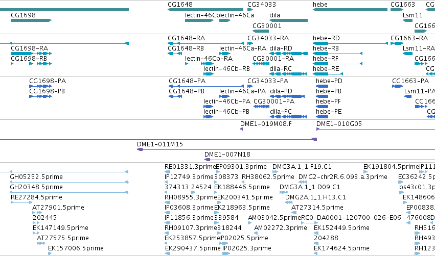The height and width of the screenshot is (256, 435).
Task: Click transcript lectin-46Ca-RA
Action: (242, 48)
